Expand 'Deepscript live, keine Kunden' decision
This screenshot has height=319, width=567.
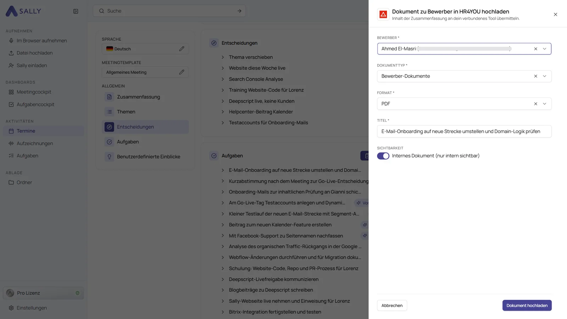pyautogui.click(x=223, y=101)
